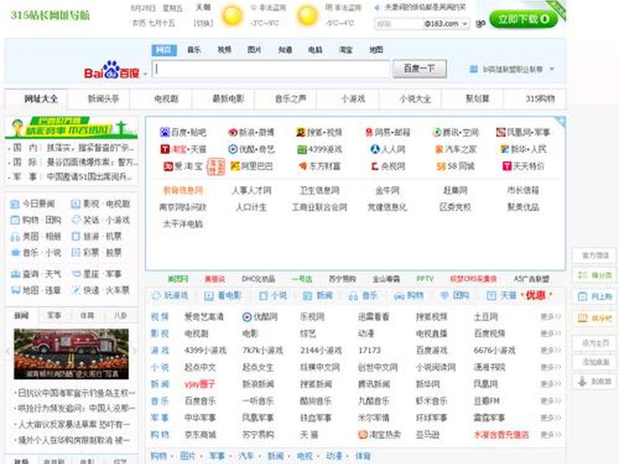This screenshot has height=464, width=619.
Task: Click the [切换] city switch link
Action: point(203,24)
